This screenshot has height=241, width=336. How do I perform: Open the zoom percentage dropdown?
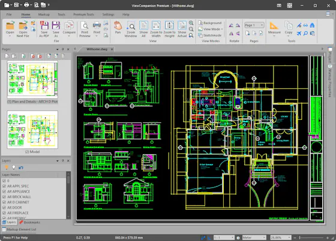(x=281, y=237)
